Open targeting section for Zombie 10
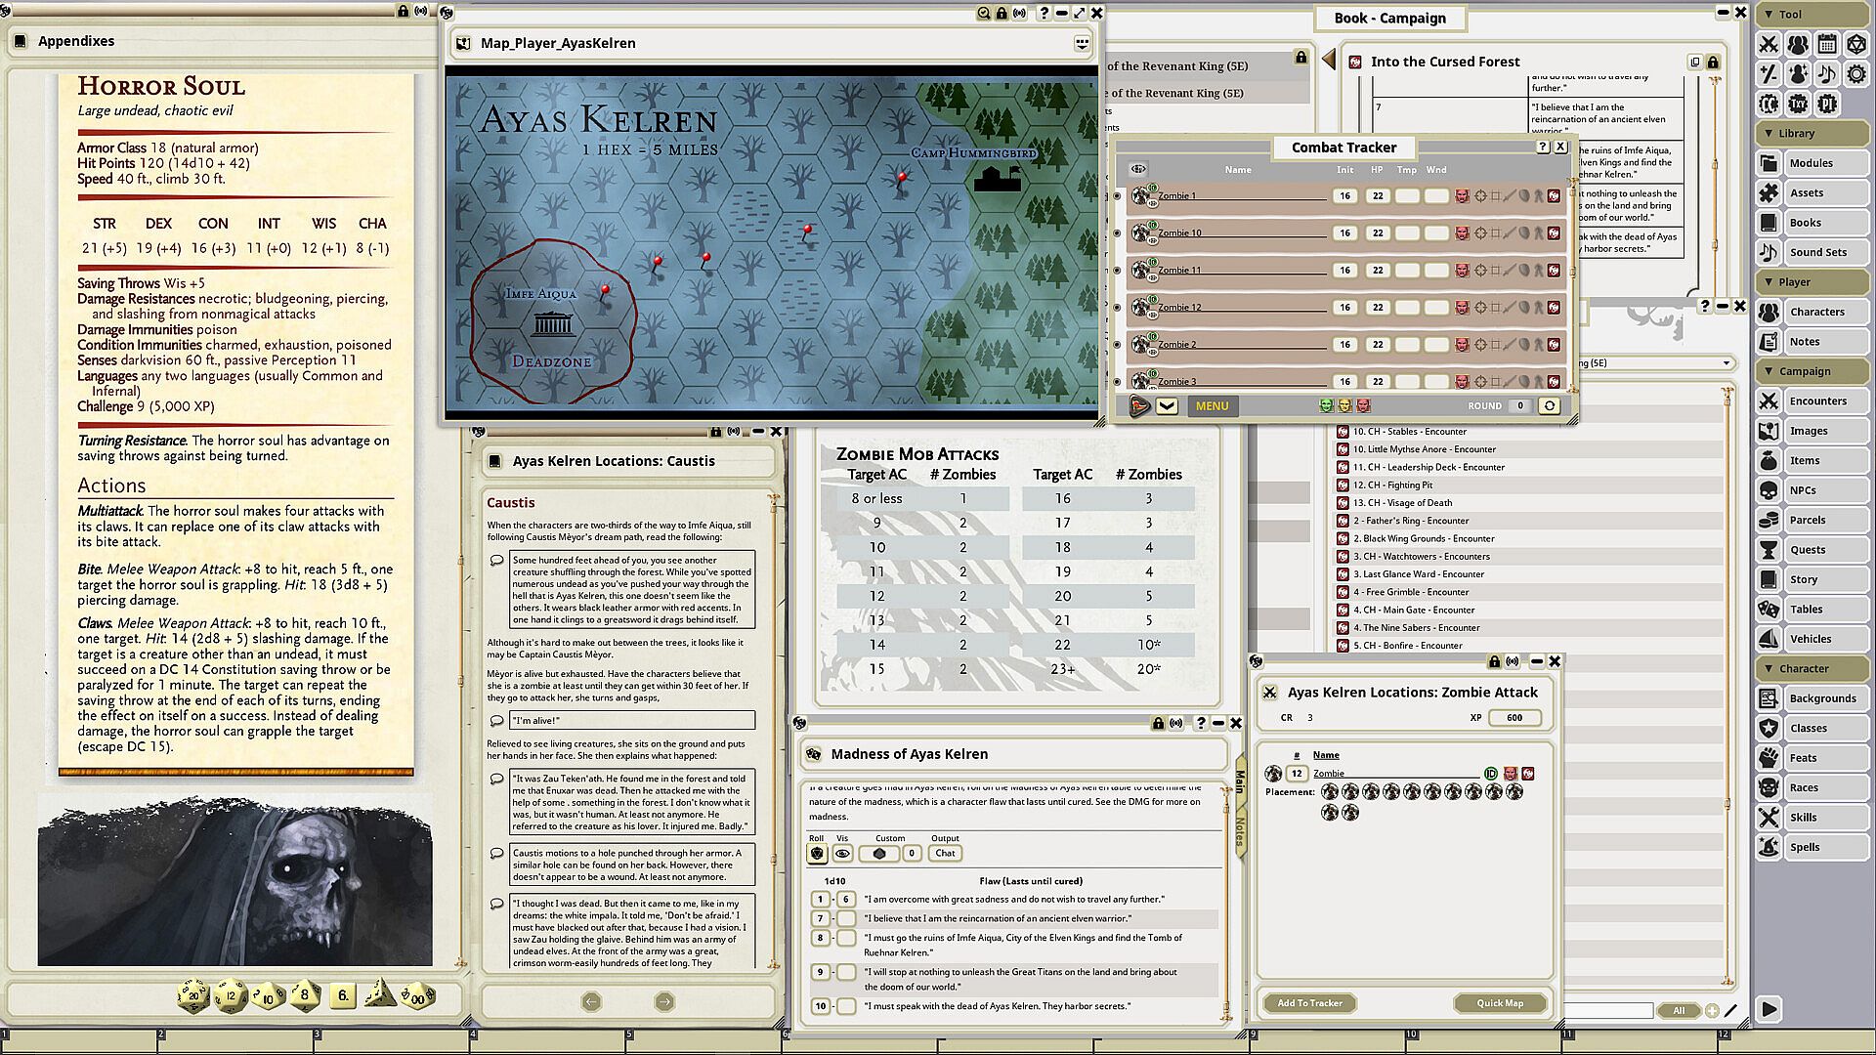Viewport: 1876px width, 1055px height. [x=1480, y=233]
